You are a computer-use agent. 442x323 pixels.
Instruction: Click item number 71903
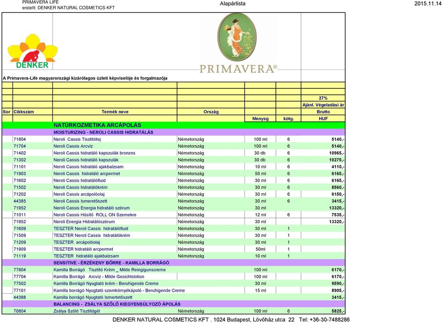click(20, 174)
